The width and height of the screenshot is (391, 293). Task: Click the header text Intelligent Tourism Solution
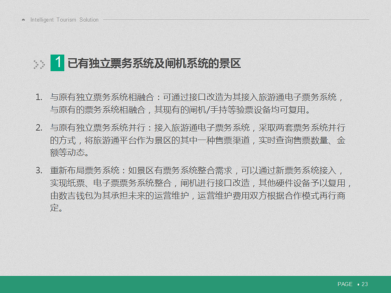tap(64, 20)
